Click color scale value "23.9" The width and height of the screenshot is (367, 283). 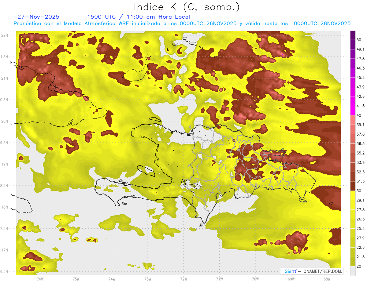360,238
